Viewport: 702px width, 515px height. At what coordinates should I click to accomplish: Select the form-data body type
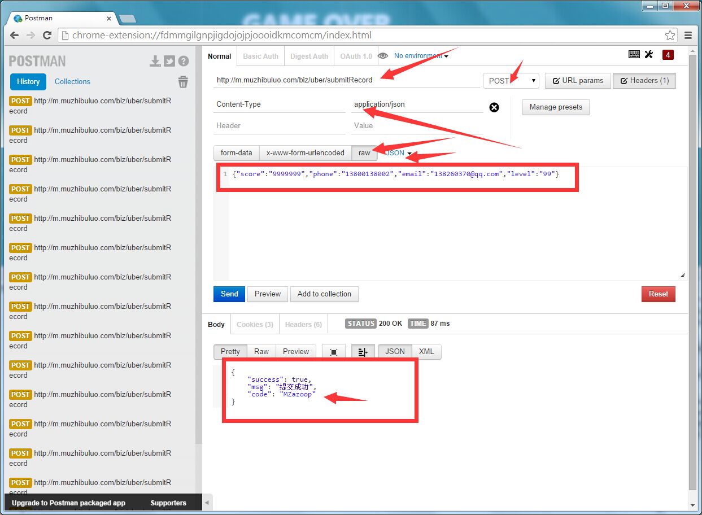click(x=236, y=153)
